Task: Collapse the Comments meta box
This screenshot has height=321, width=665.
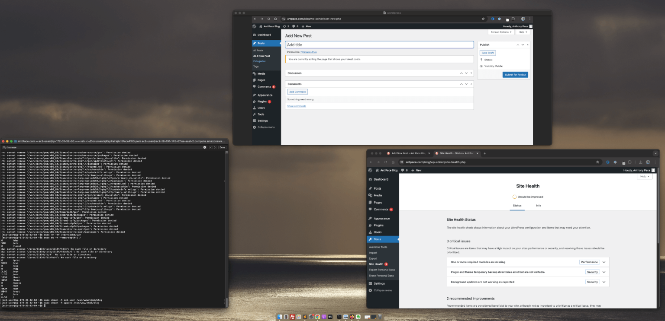Action: tap(471, 84)
